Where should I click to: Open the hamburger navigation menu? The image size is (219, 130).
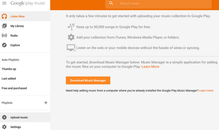click(x=4, y=3)
